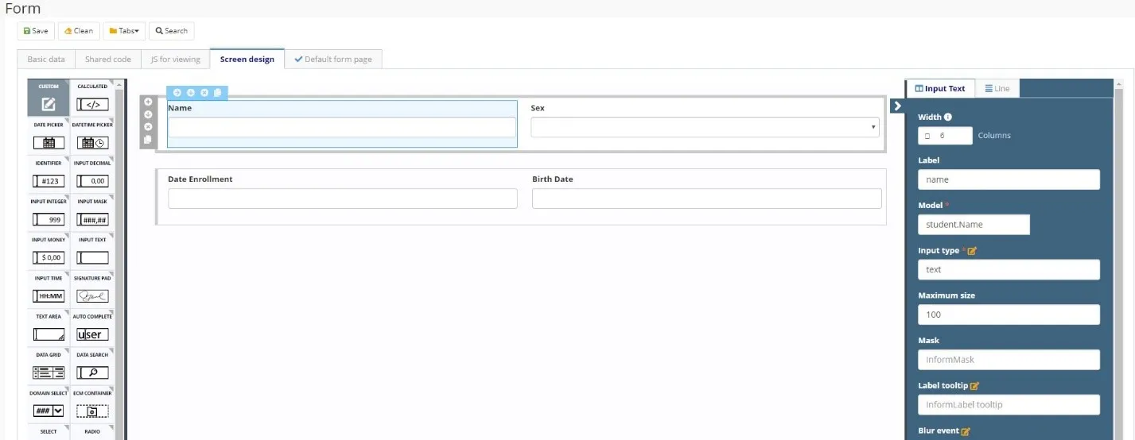Click the Mask input field
This screenshot has height=440, width=1135.
[x=1009, y=360]
